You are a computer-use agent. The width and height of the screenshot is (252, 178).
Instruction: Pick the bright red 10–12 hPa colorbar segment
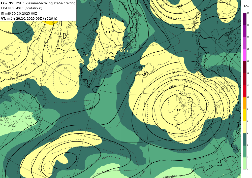click(244, 91)
